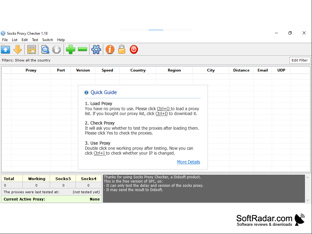Click the Current Active Proxy row
The image size is (312, 234).
51,199
